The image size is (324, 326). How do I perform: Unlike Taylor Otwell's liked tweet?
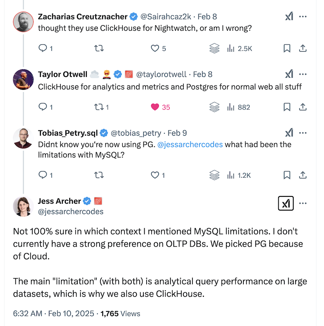[154, 107]
